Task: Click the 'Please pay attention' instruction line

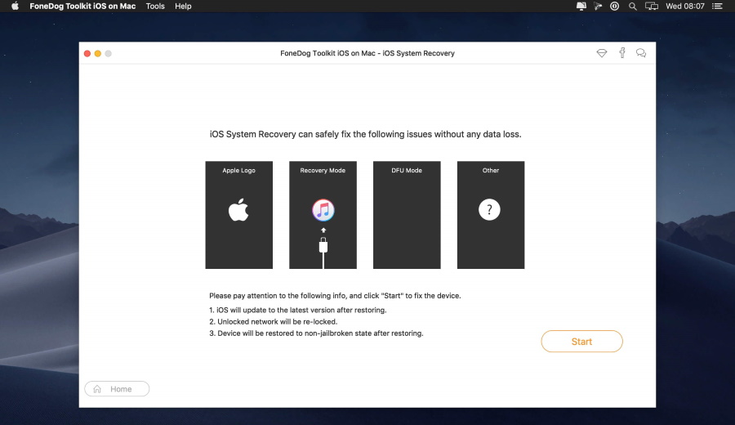Action: tap(335, 296)
